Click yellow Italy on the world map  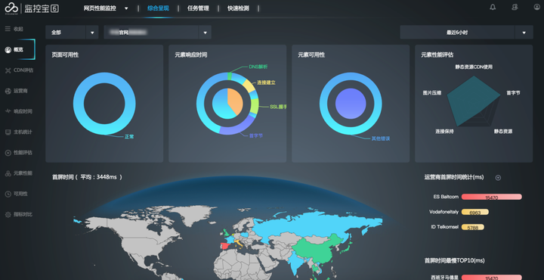[239, 242]
